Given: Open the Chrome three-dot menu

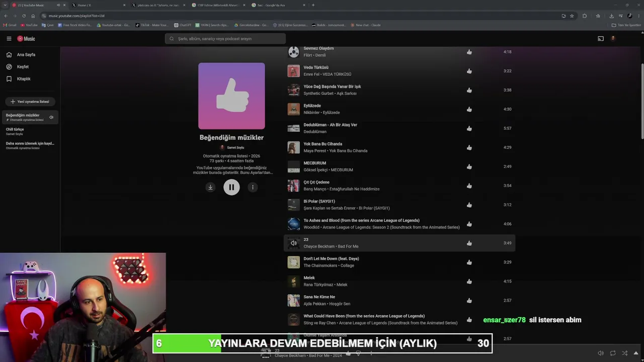Looking at the screenshot, I should click(638, 16).
